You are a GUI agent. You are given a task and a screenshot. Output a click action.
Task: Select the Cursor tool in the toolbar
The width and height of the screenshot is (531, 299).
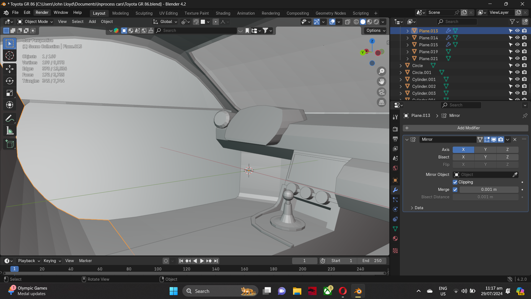click(x=10, y=56)
